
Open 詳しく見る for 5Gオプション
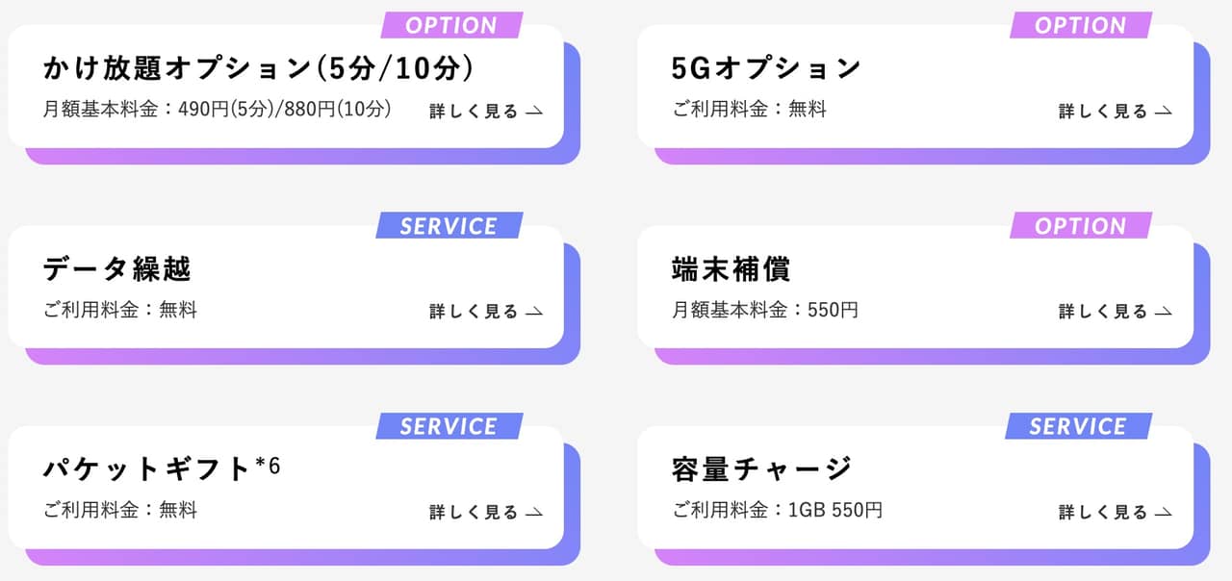1103,112
